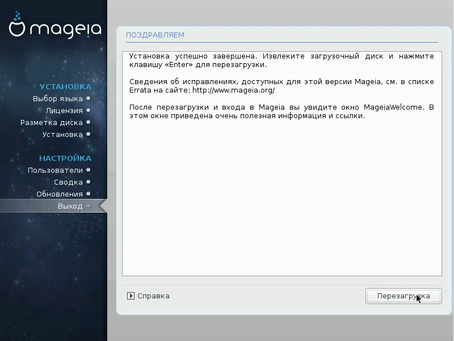
Task: Select the Выбор языка step
Action: coord(58,98)
